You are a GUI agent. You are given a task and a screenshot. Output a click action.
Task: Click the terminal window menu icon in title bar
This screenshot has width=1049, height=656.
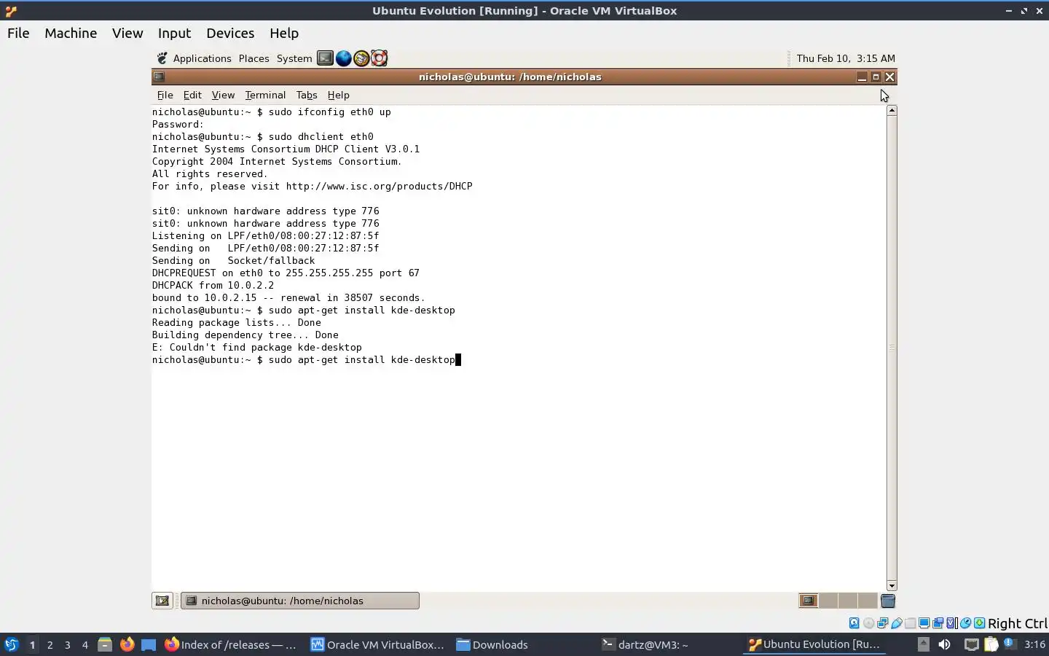[159, 77]
